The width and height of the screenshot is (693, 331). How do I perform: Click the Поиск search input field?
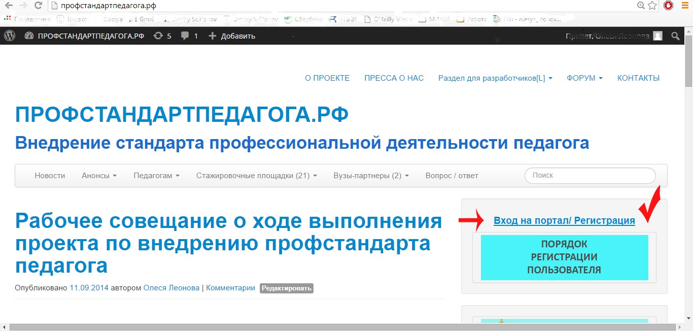pos(590,176)
